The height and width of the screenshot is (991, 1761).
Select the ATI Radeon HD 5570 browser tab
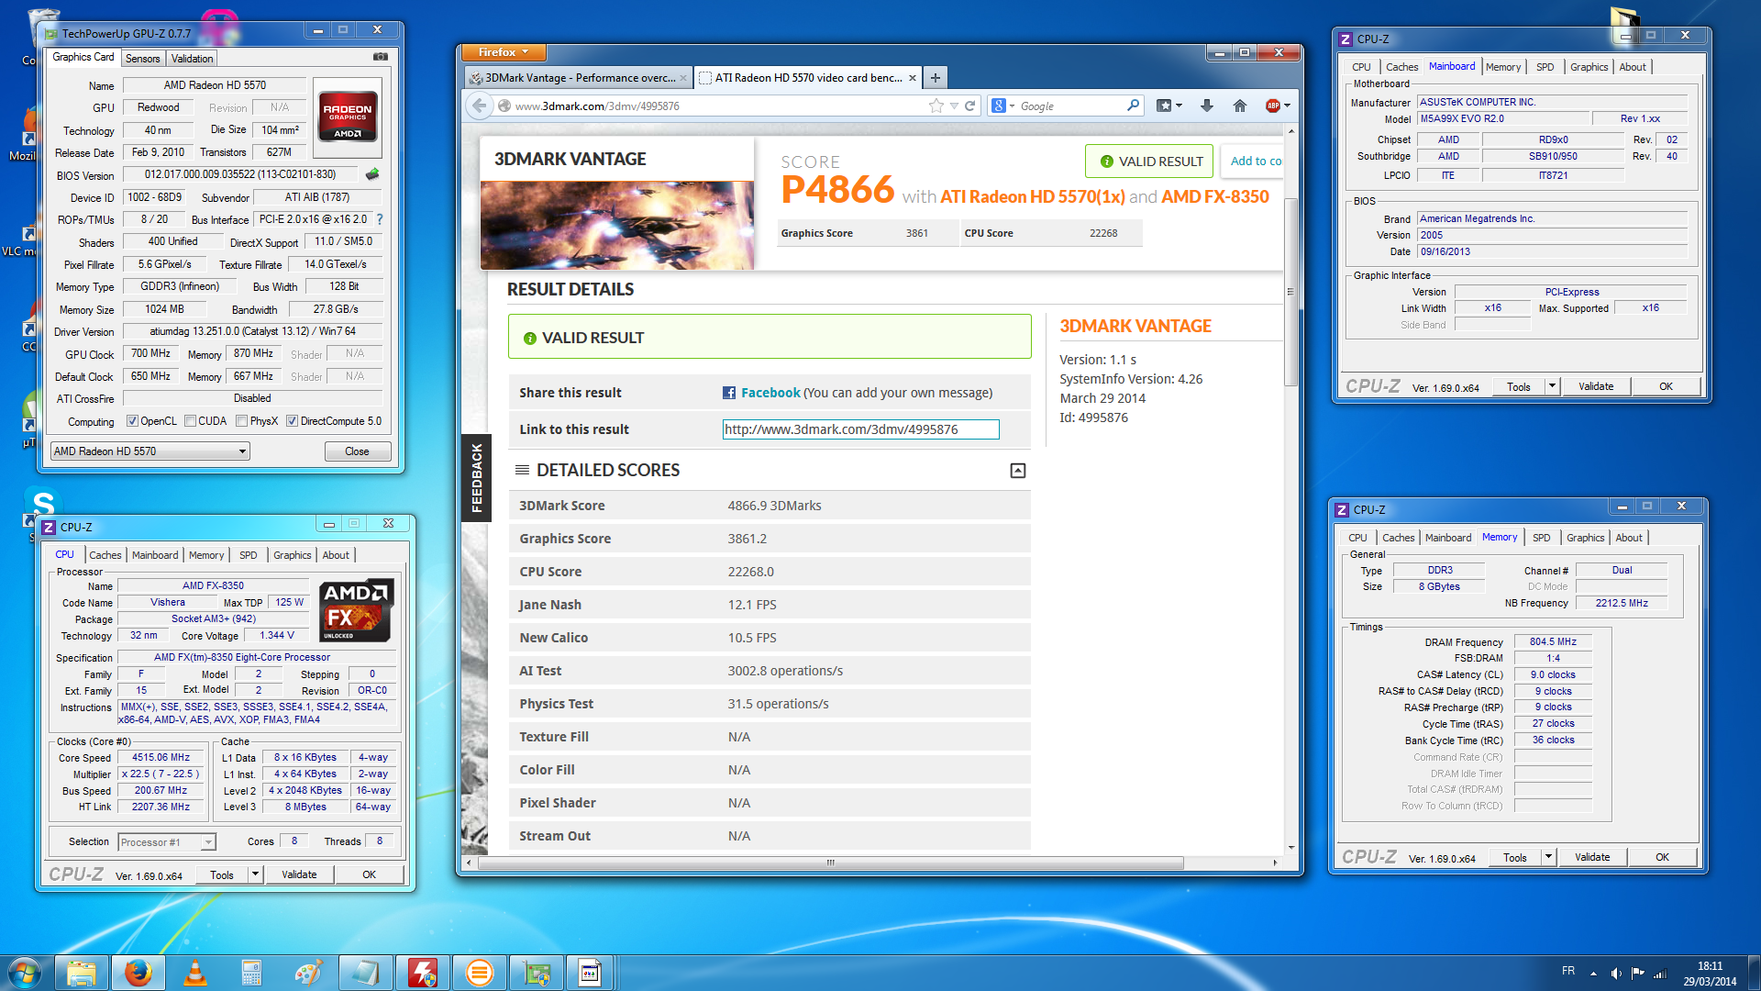pos(807,78)
